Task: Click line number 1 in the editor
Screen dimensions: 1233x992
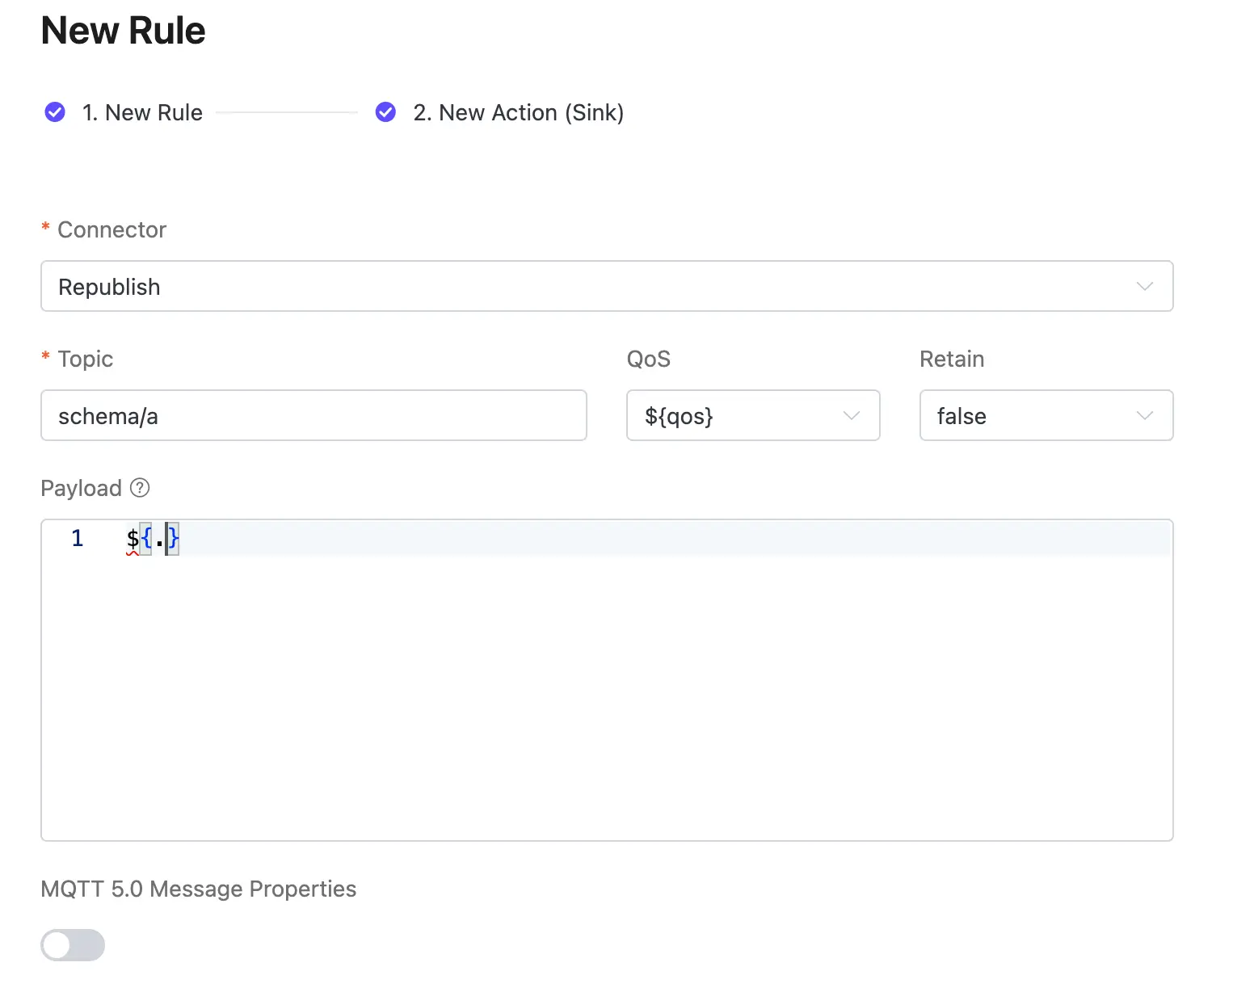Action: (77, 538)
